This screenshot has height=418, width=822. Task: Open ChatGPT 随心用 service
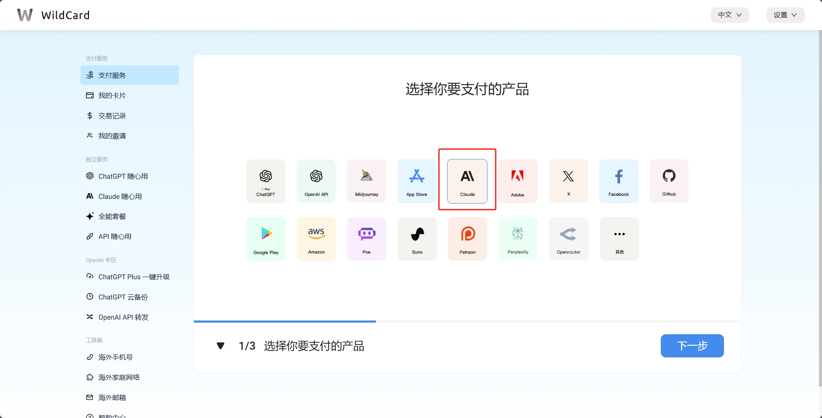coord(129,176)
